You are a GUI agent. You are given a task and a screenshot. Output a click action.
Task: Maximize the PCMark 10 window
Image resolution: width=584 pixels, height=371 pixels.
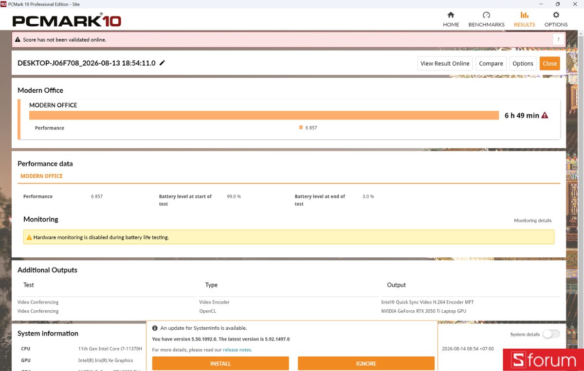[558, 4]
